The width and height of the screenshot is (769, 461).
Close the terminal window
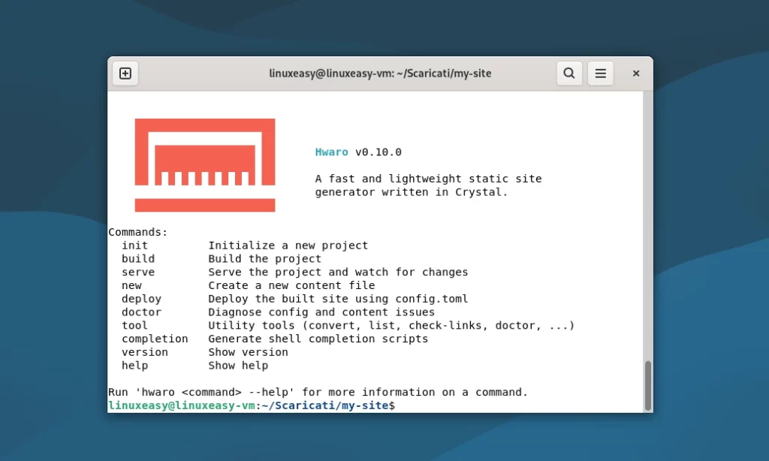coord(636,74)
